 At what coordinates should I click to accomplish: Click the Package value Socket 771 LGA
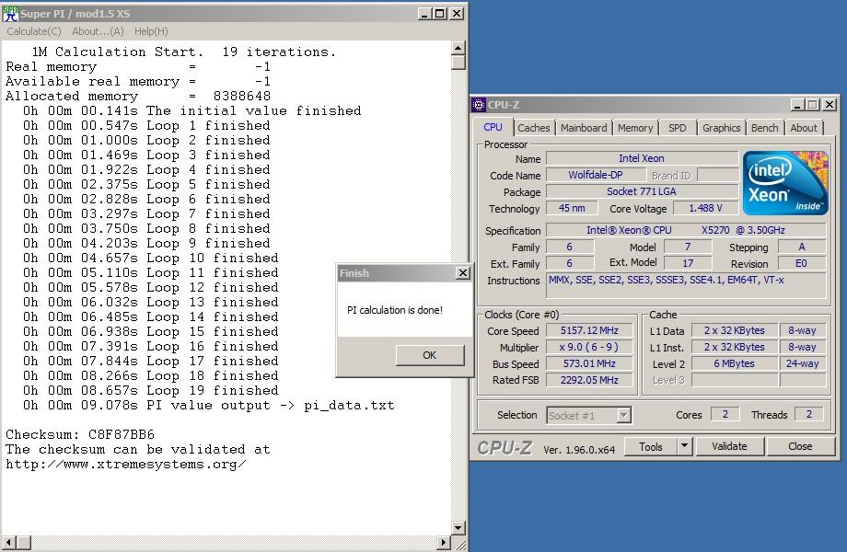coord(642,191)
